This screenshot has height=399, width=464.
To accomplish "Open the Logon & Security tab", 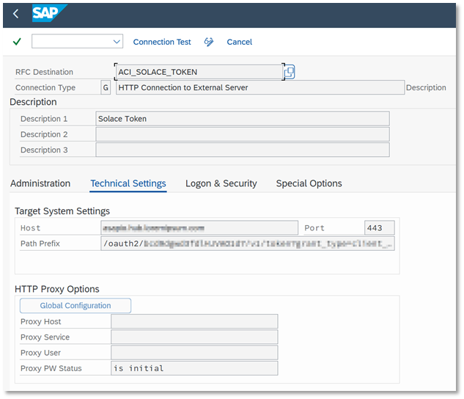I will click(221, 183).
